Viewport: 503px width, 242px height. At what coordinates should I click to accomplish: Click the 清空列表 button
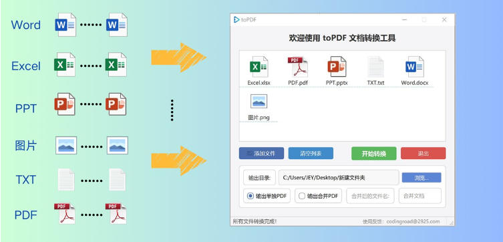coord(311,153)
